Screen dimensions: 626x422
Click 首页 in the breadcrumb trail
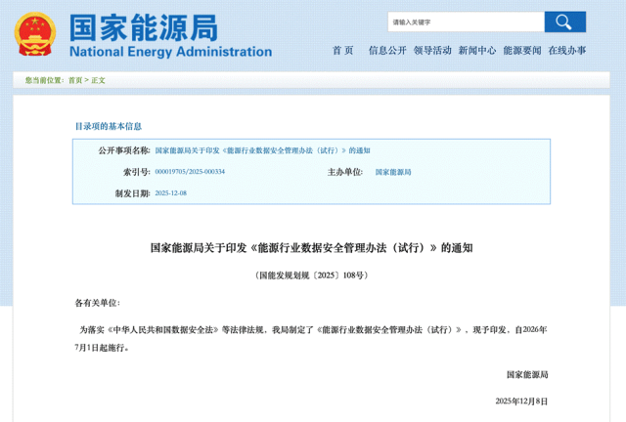tap(75, 80)
